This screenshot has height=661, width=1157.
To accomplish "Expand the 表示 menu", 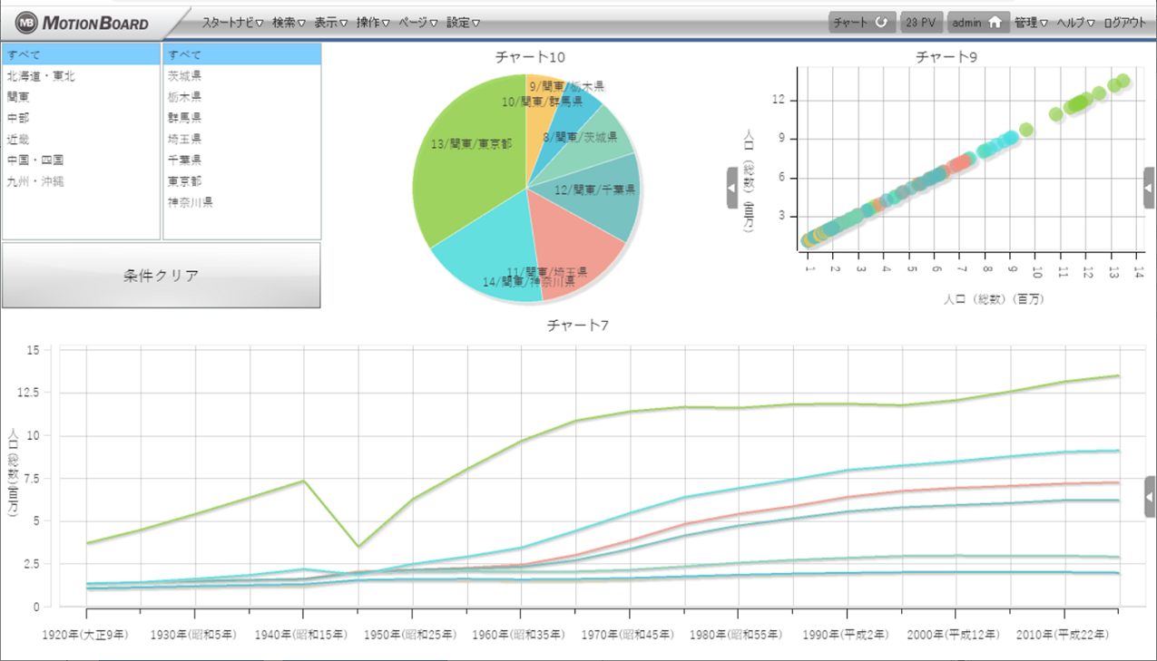I will (330, 23).
